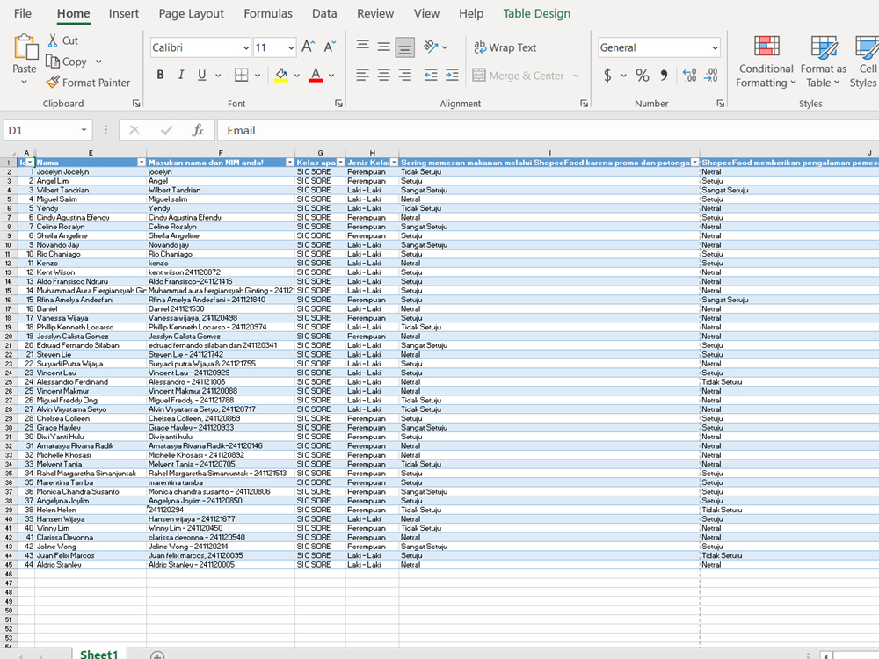The height and width of the screenshot is (659, 879).
Task: Open the font name Calibri dropdown
Action: pyautogui.click(x=245, y=47)
